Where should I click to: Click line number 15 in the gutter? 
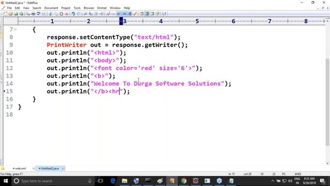click(x=9, y=91)
